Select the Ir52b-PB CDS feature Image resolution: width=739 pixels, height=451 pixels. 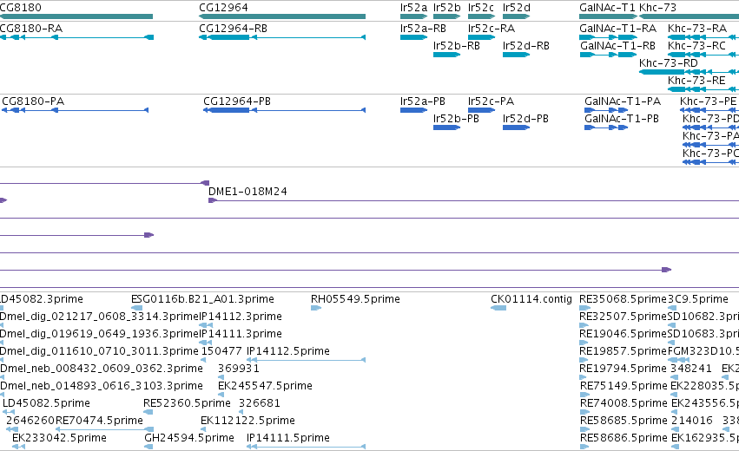click(x=447, y=127)
